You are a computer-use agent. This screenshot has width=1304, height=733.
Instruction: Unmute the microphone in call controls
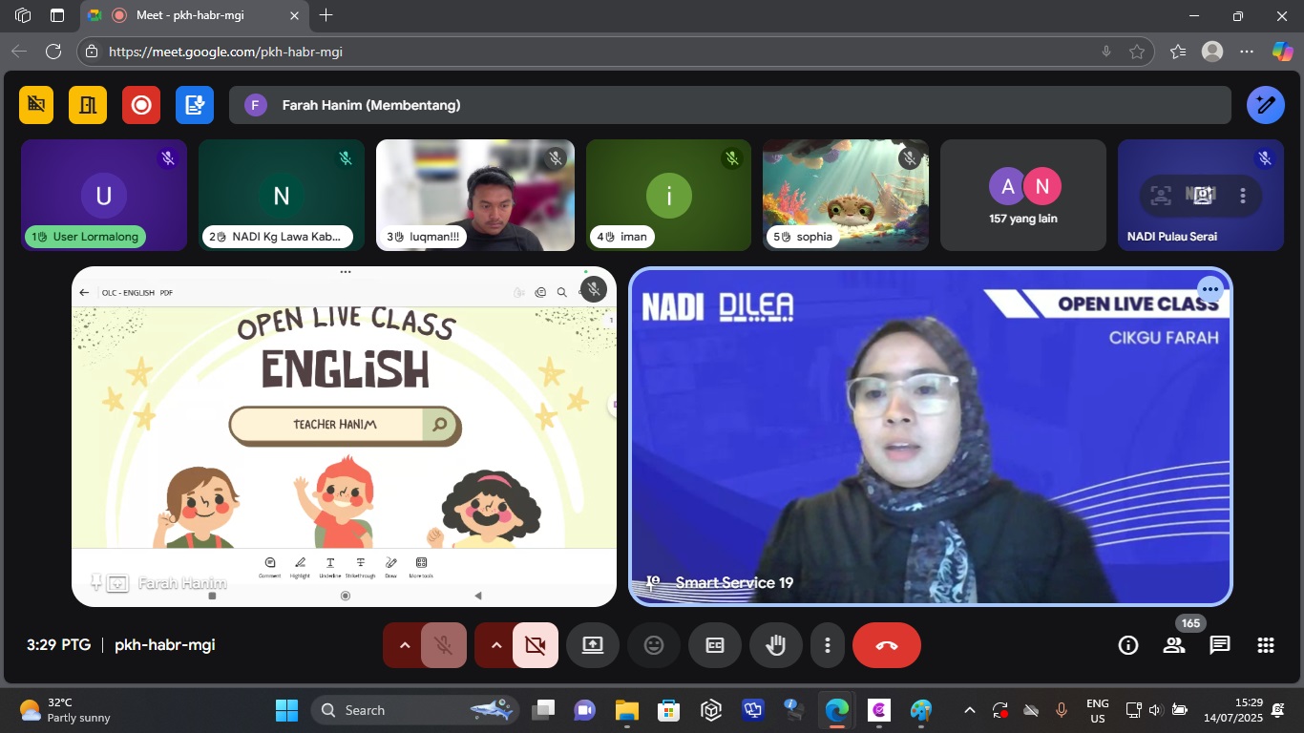444,645
